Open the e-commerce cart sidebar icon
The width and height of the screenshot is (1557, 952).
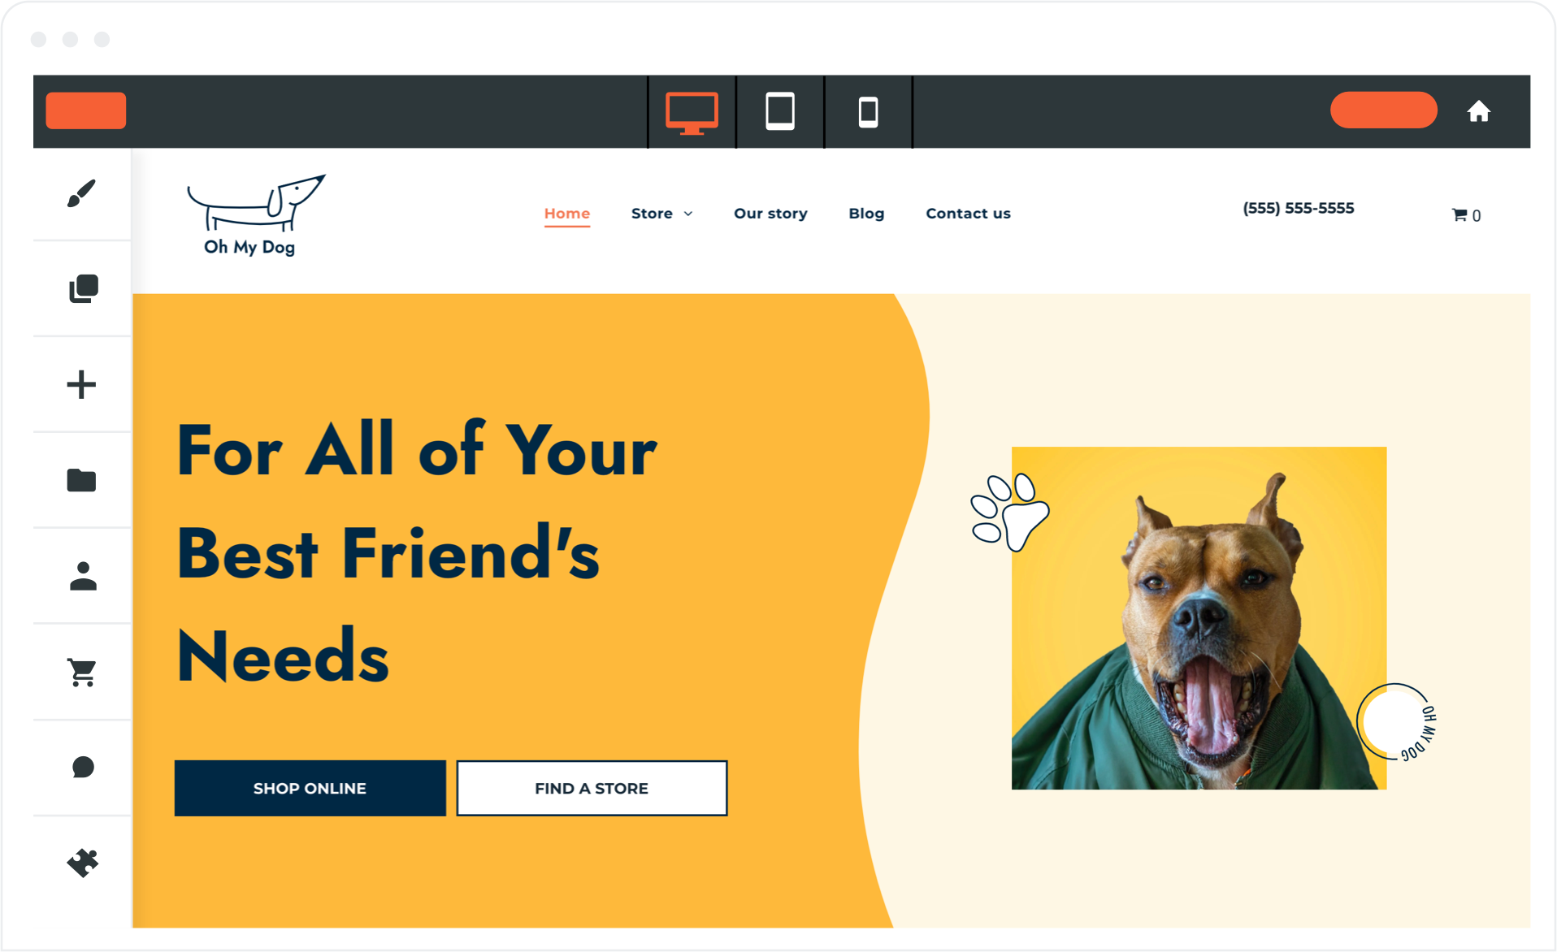tap(81, 672)
